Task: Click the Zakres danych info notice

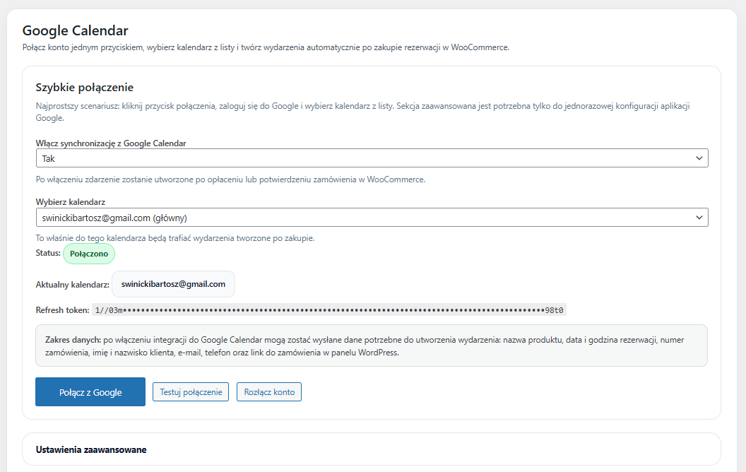Action: click(x=372, y=346)
